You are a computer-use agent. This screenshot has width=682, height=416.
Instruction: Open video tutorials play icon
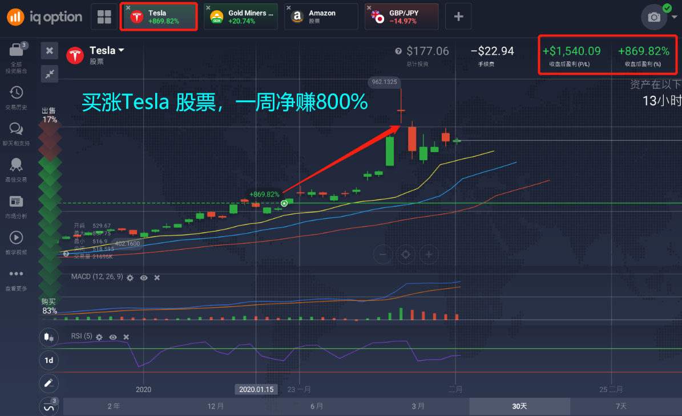[x=16, y=238]
